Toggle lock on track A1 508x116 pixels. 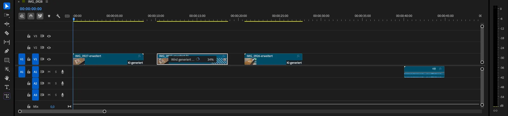tap(29, 72)
